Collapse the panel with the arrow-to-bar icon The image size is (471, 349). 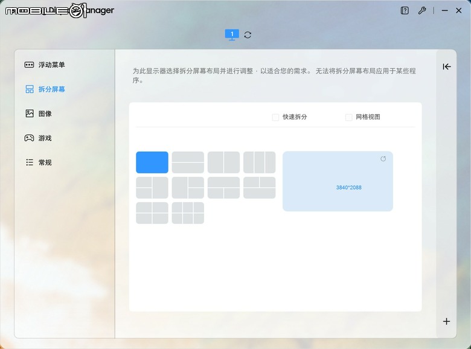coord(447,66)
